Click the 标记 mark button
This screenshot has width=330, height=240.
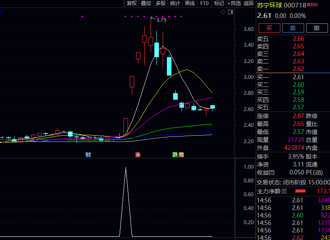219,3
